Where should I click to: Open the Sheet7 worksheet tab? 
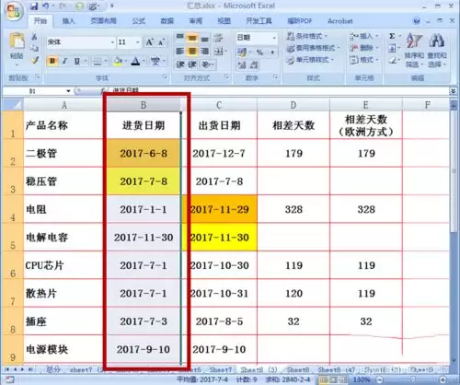(x=221, y=369)
